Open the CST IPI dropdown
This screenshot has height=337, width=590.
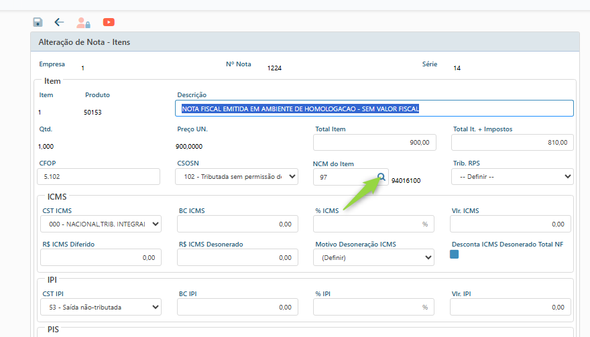(101, 308)
